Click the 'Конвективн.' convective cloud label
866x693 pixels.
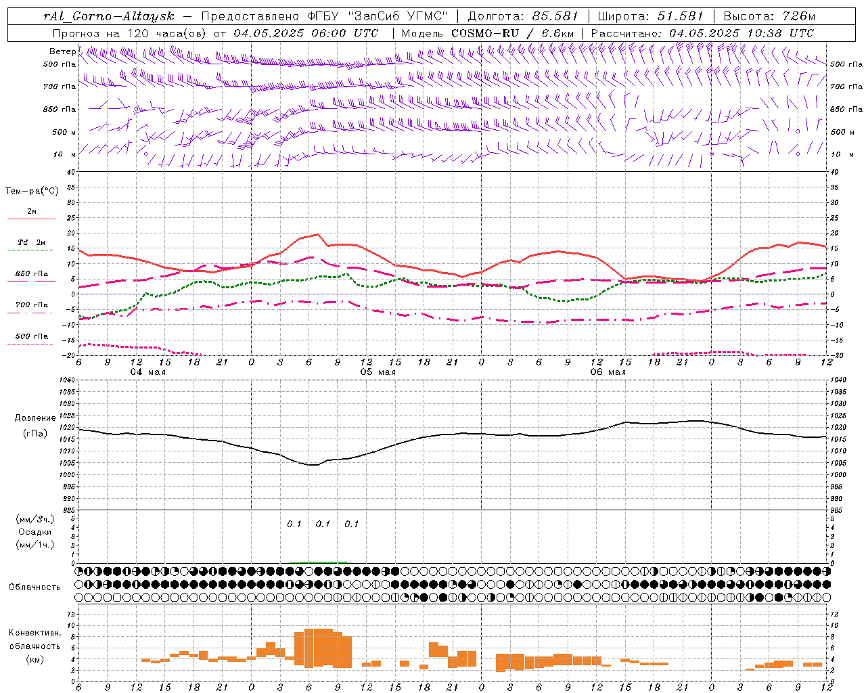pyautogui.click(x=35, y=633)
